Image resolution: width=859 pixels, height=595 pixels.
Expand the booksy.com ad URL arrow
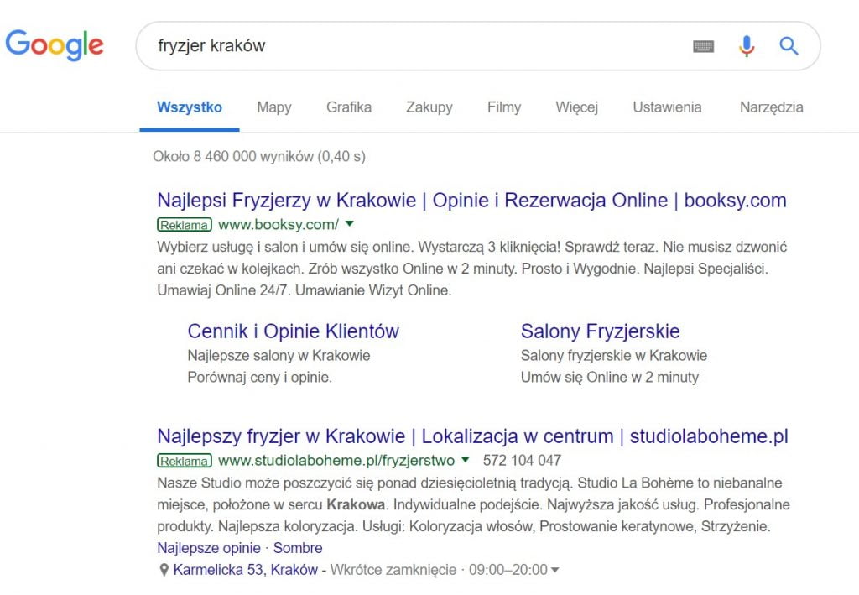click(350, 224)
